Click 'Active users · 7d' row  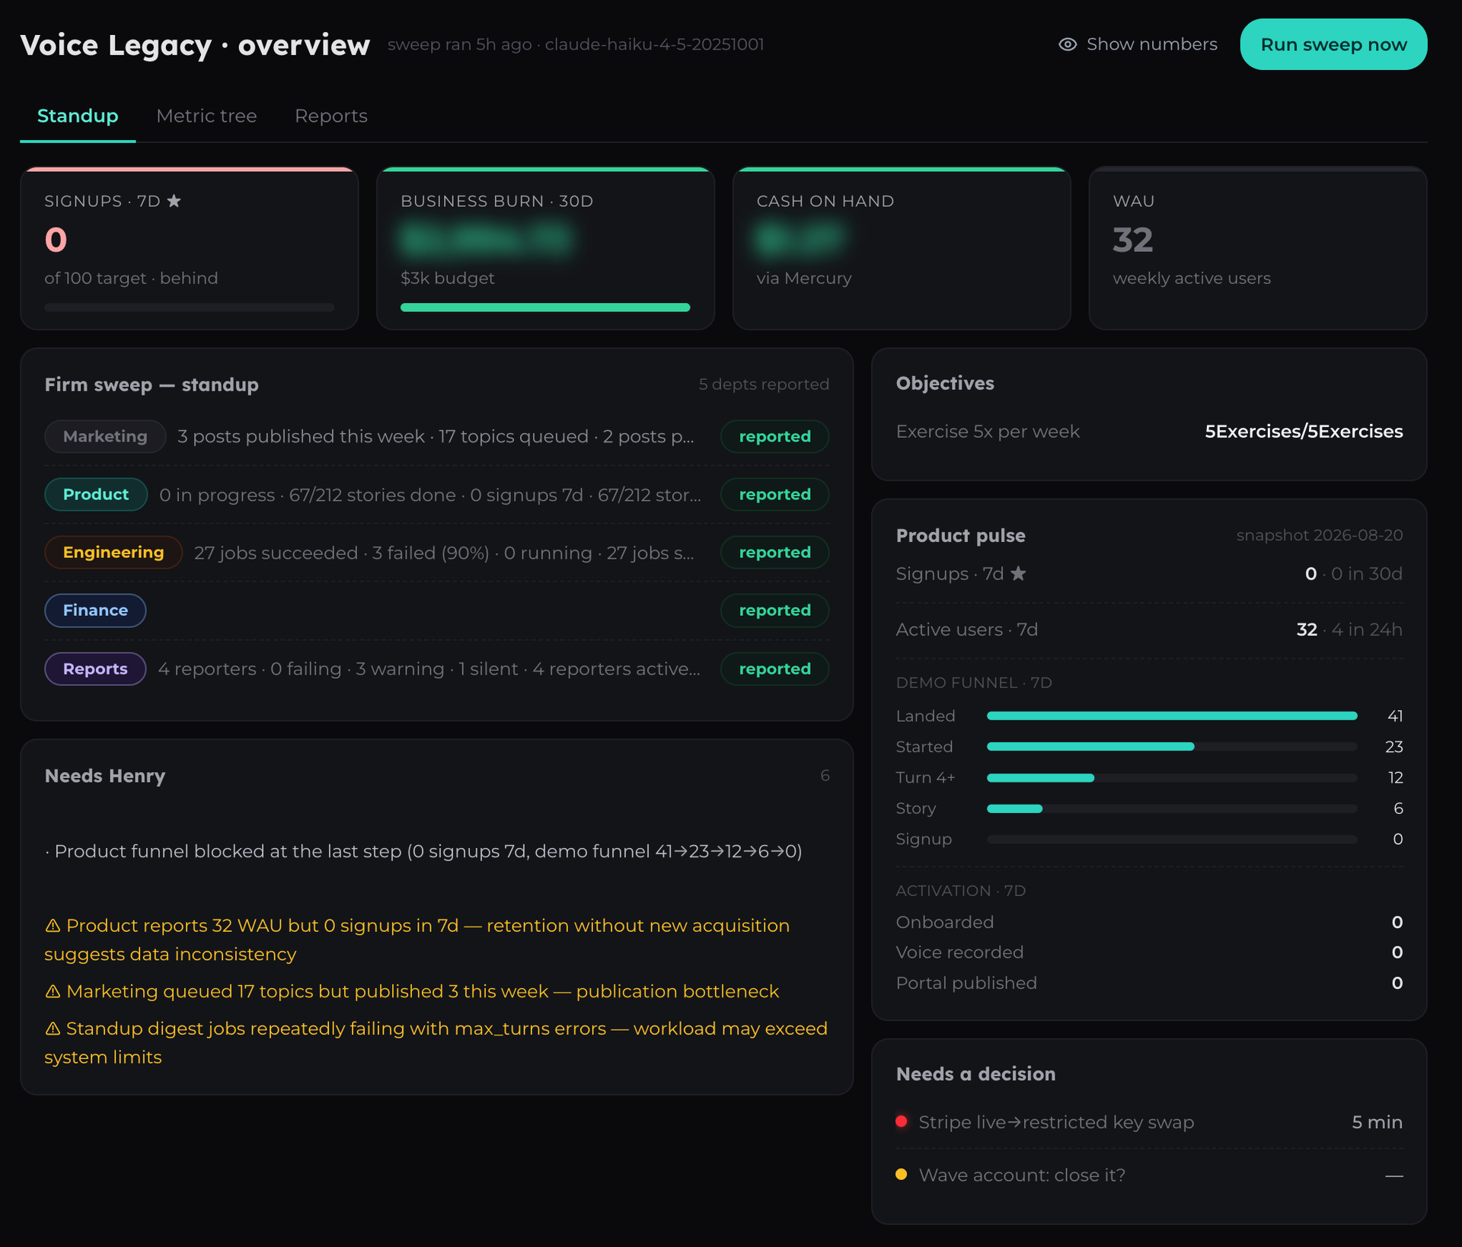[x=1149, y=630]
